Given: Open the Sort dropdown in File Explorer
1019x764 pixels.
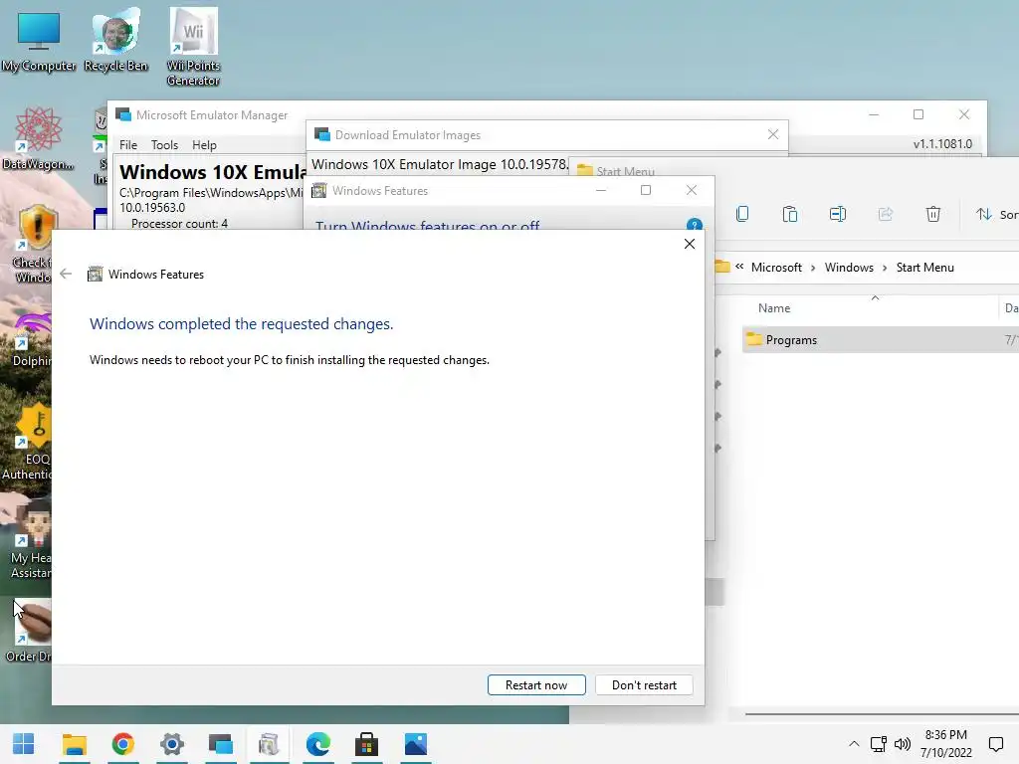Looking at the screenshot, I should [996, 214].
